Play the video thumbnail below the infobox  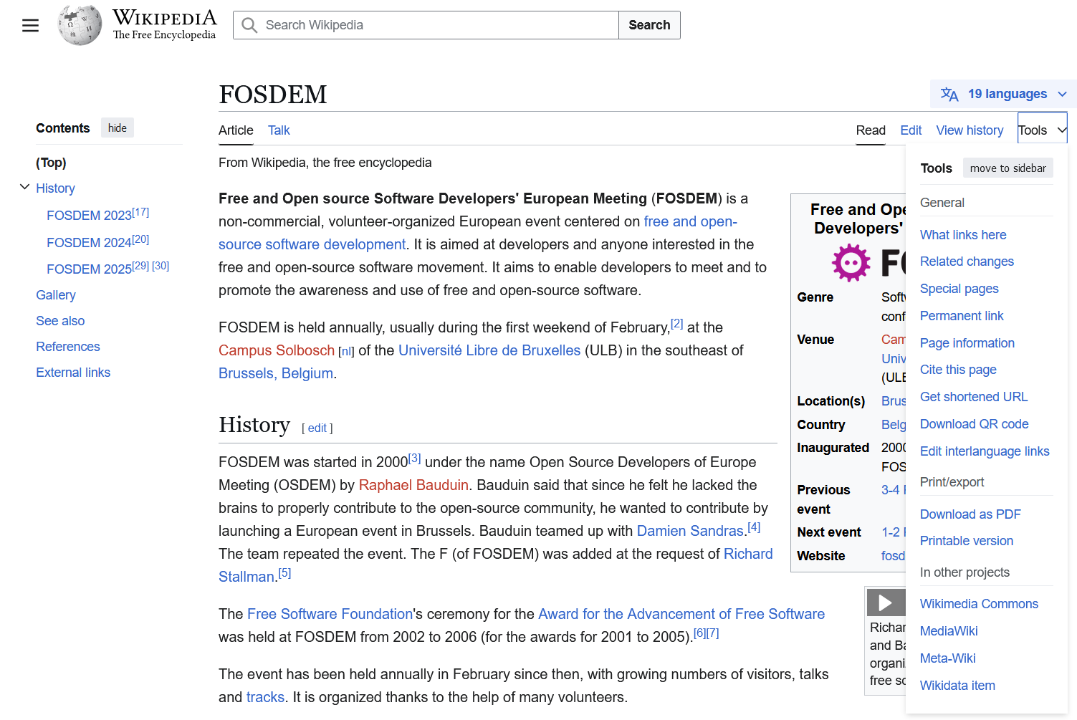885,603
